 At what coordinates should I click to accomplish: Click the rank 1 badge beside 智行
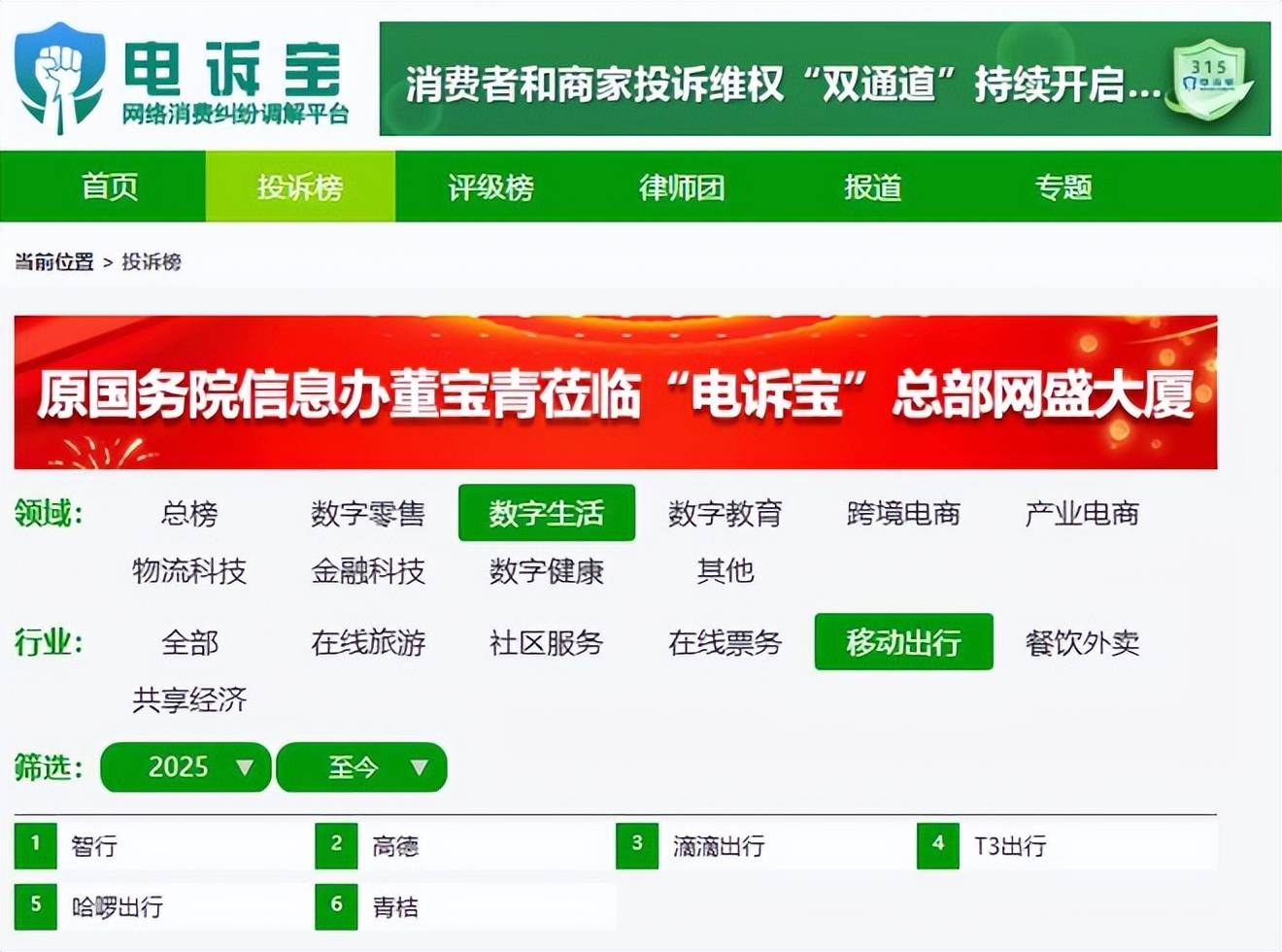pyautogui.click(x=36, y=845)
